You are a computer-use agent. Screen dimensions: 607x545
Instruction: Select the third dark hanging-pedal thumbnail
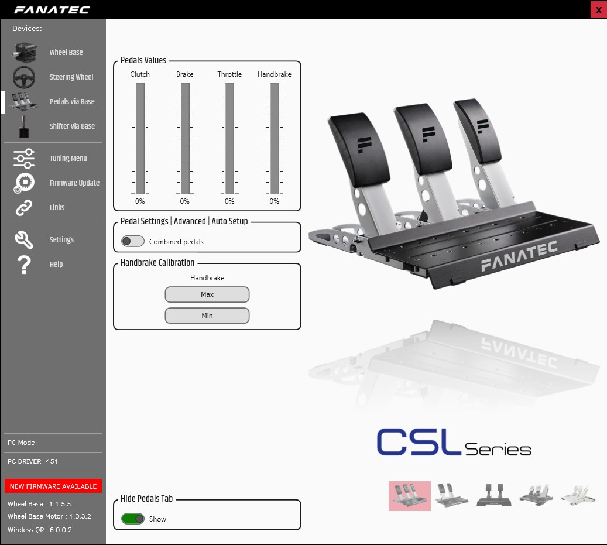click(494, 495)
